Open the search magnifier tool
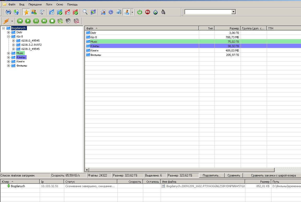Screen dimensions: 301x202 tap(85, 12)
